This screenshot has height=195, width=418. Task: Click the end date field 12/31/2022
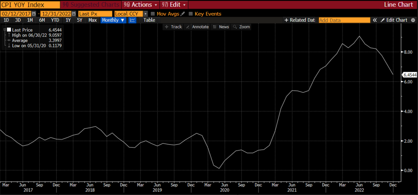pos(56,14)
